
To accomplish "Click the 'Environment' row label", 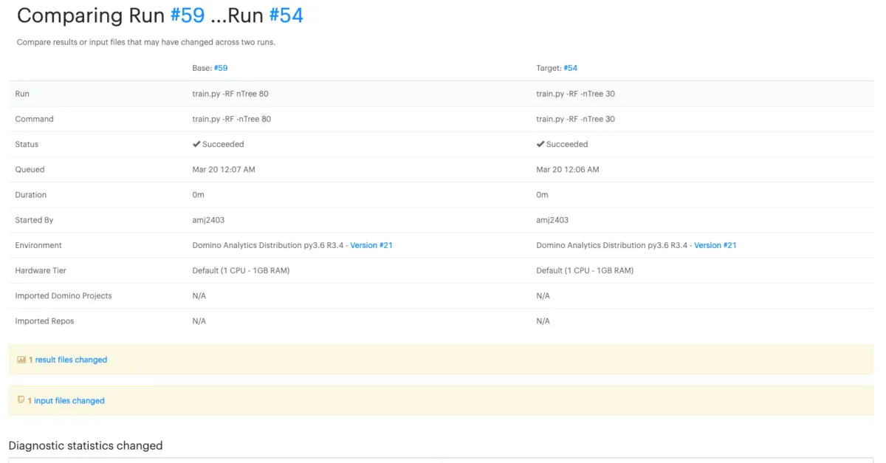I will click(38, 245).
